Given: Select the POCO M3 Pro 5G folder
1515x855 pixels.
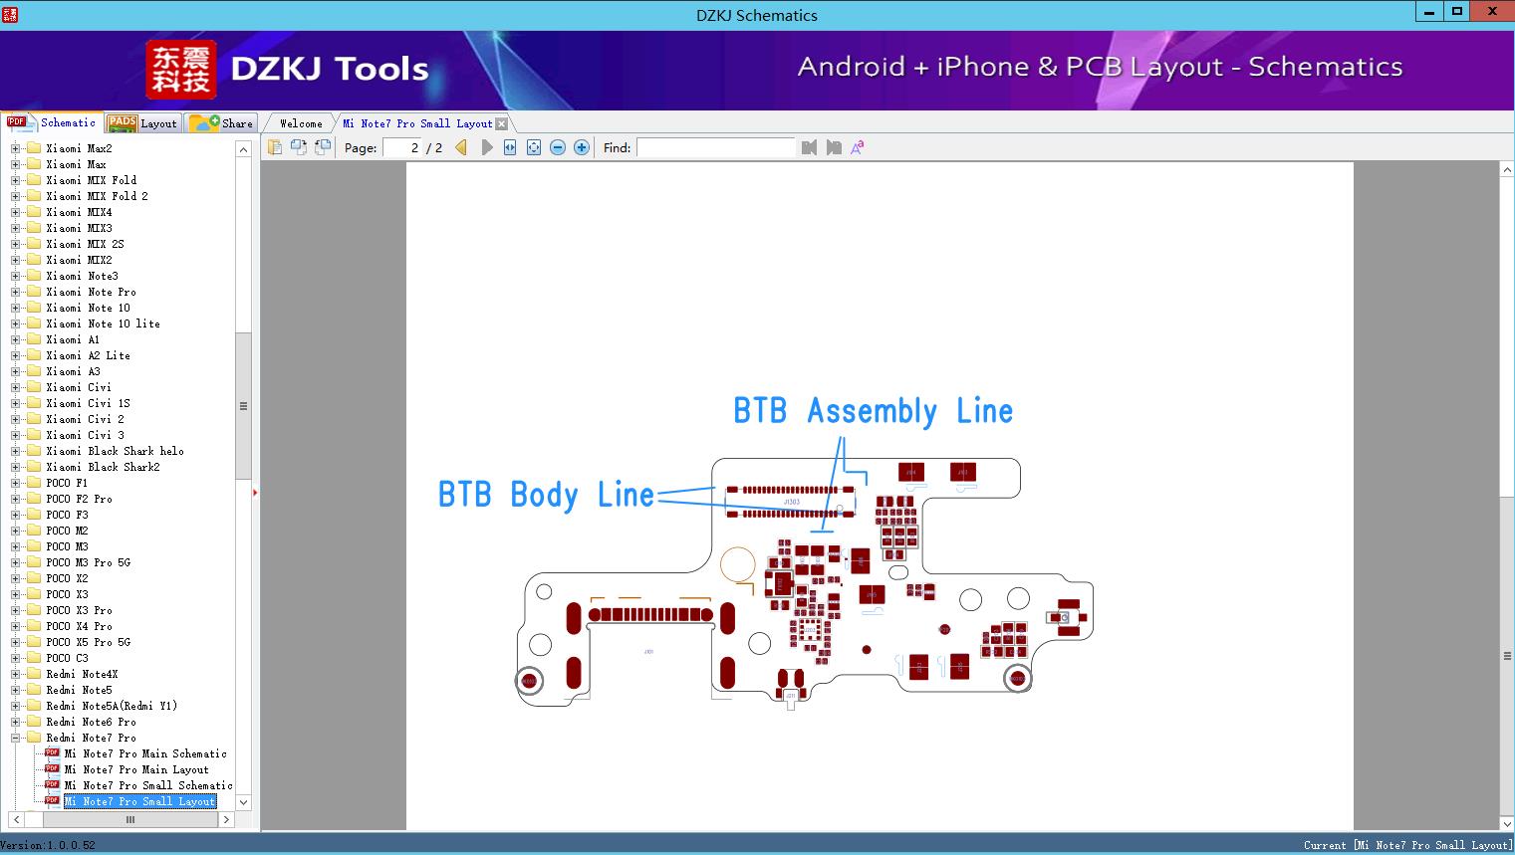Looking at the screenshot, I should [x=88, y=562].
